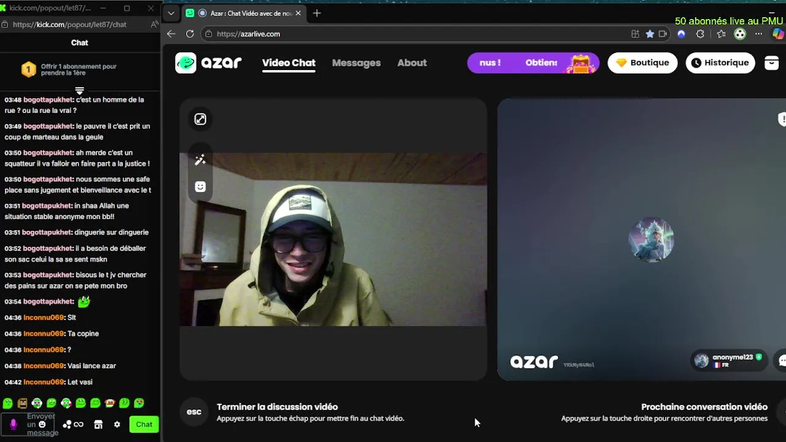Close the Azar Chat Vidéo tab
The height and width of the screenshot is (442, 786).
pos(298,13)
